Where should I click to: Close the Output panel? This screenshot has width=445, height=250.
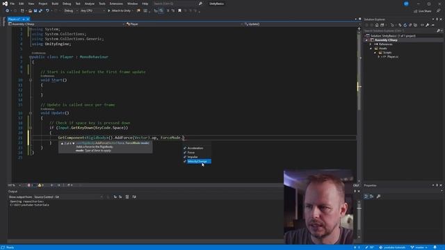[x=359, y=192]
